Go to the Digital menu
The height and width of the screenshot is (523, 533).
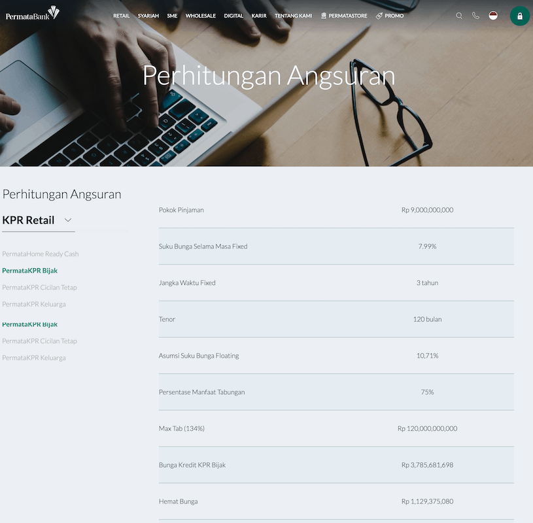tap(233, 16)
